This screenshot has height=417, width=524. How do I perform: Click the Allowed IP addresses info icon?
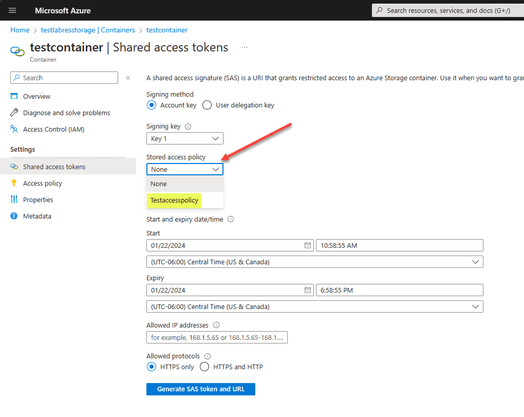point(216,325)
